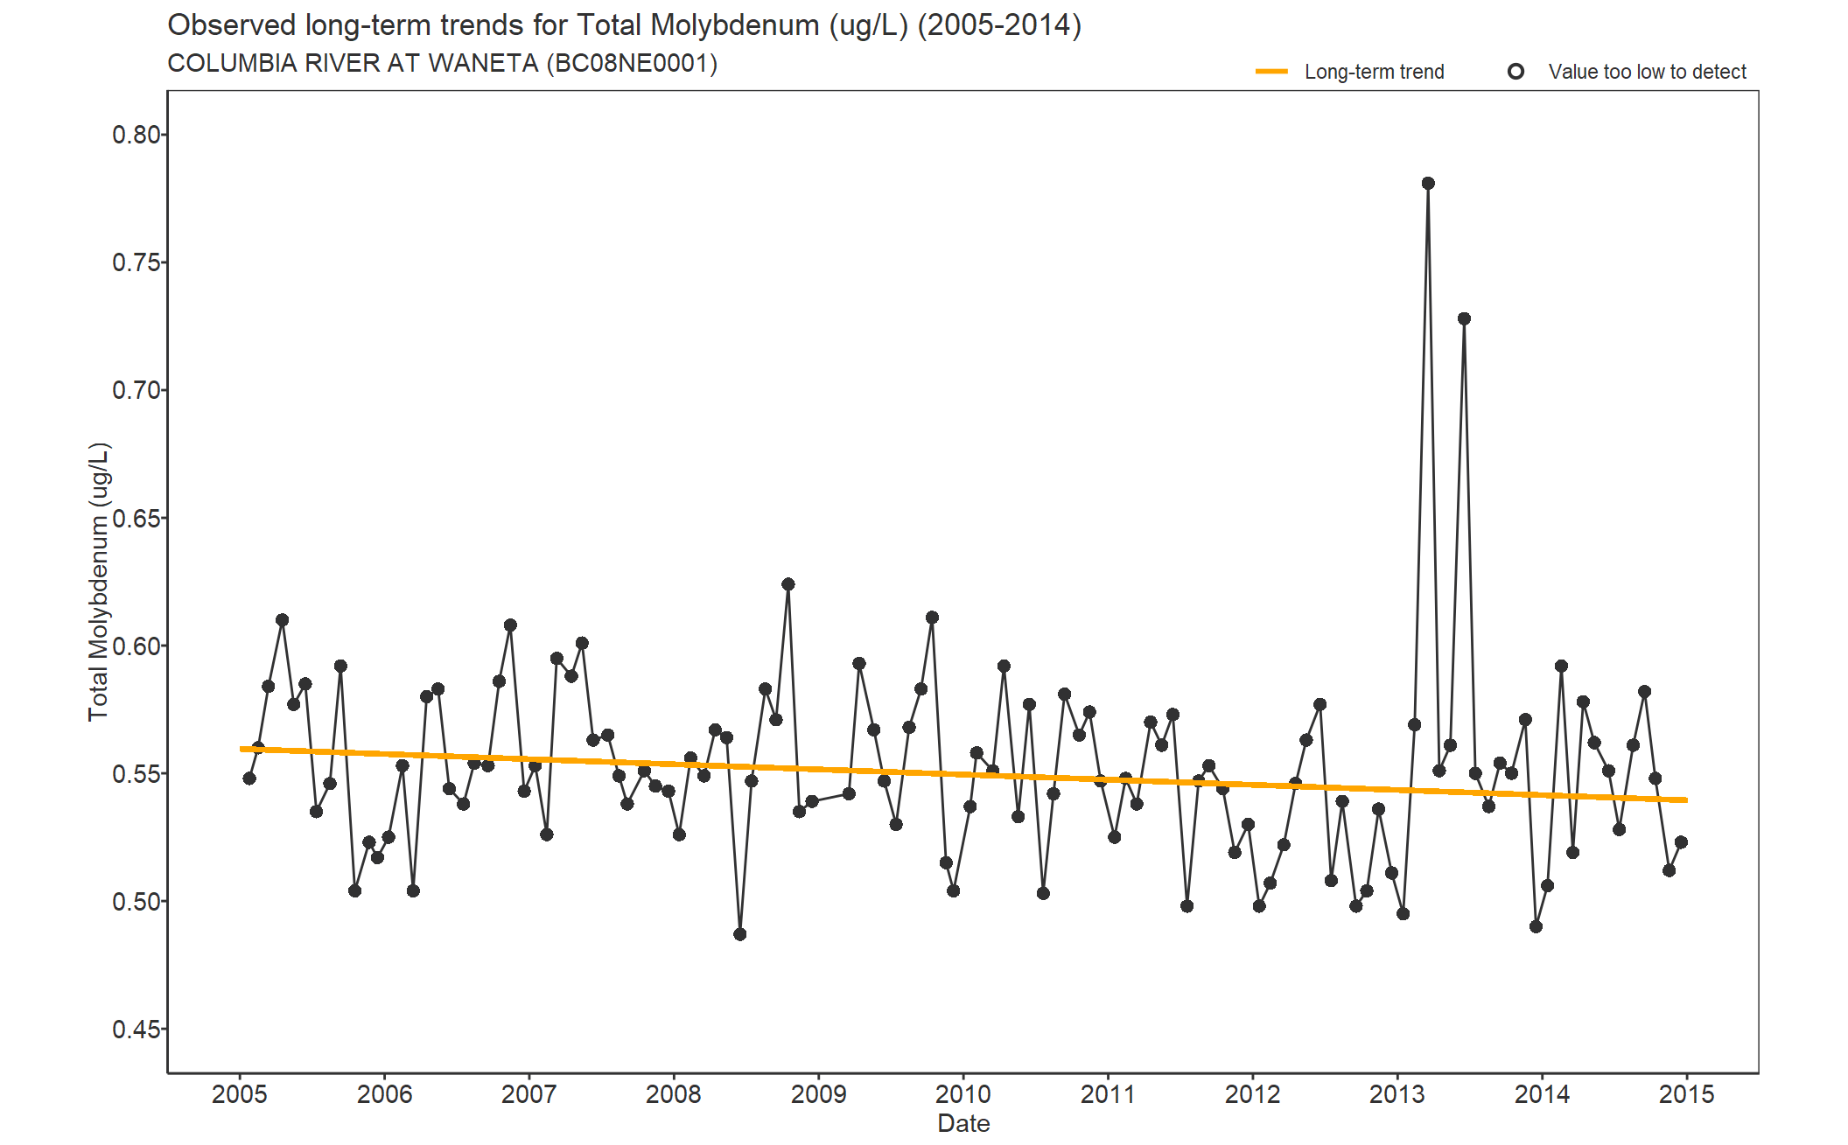
Task: Click the x-axis label 2014
Action: tap(1542, 1094)
